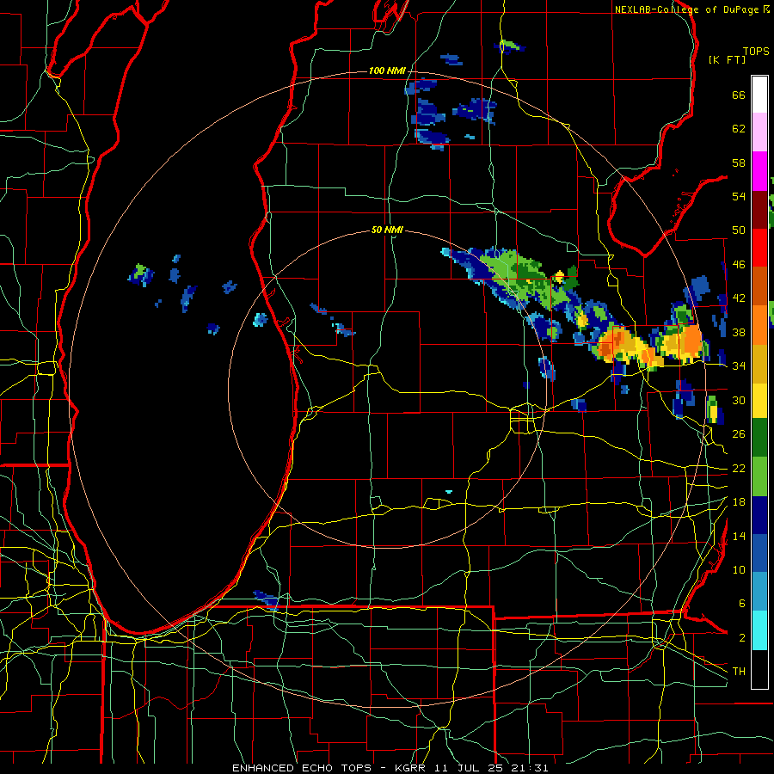The image size is (774, 774).
Task: Click the 2 value in the legend
Action: [x=742, y=638]
